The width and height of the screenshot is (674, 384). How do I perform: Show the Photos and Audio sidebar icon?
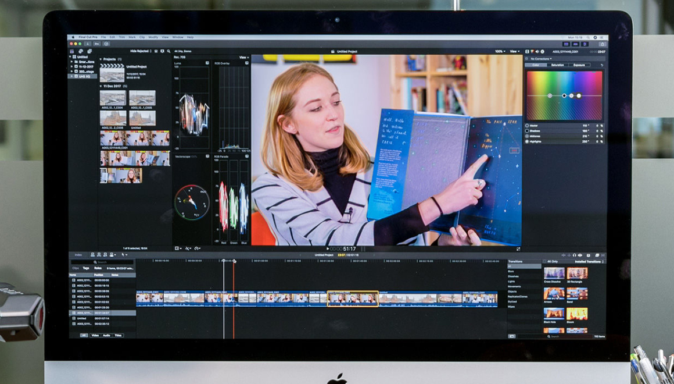(81, 51)
